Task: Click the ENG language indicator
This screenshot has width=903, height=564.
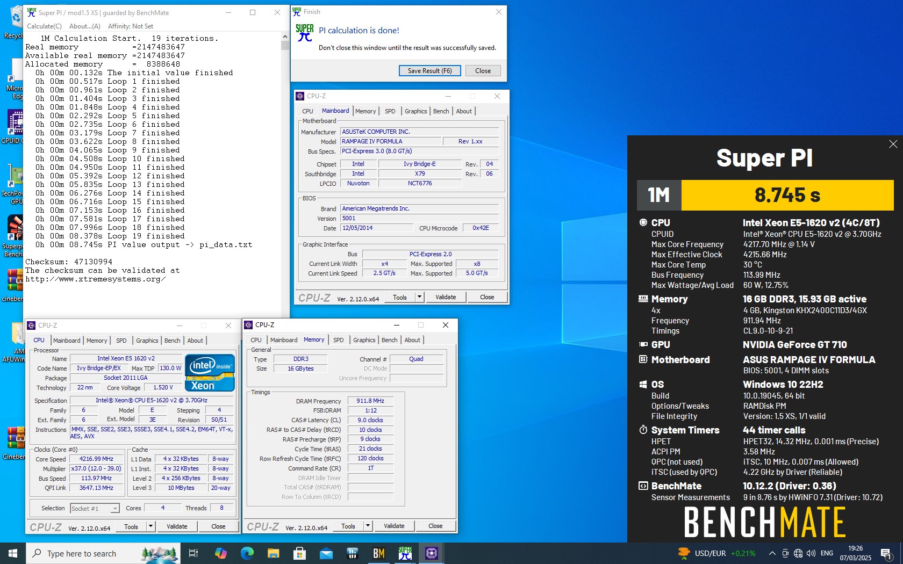Action: (827, 553)
